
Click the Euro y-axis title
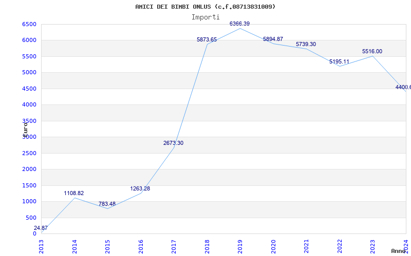point(25,130)
